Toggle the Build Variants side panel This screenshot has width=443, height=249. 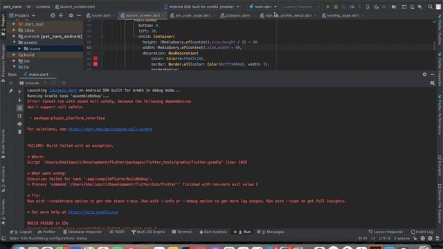(x=3, y=144)
